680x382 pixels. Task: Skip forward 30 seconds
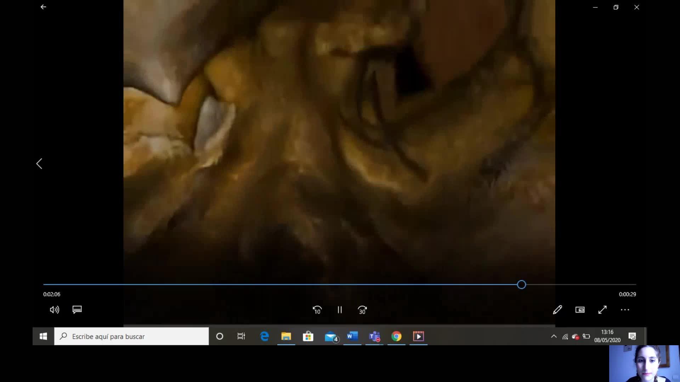362,310
